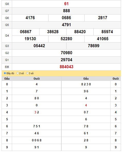The image size is (122, 152).
Task: Click the G5 number 4791
Action: (66, 25)
